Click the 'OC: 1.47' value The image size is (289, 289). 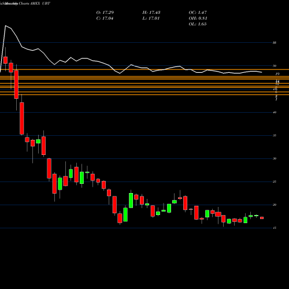coord(198,13)
